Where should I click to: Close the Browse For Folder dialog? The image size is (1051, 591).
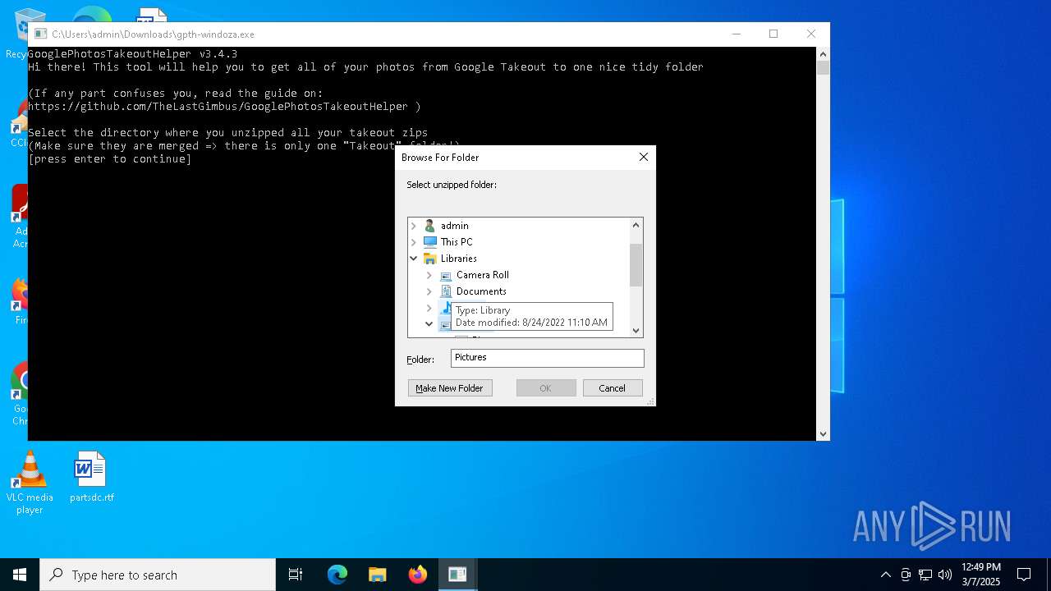coord(643,157)
